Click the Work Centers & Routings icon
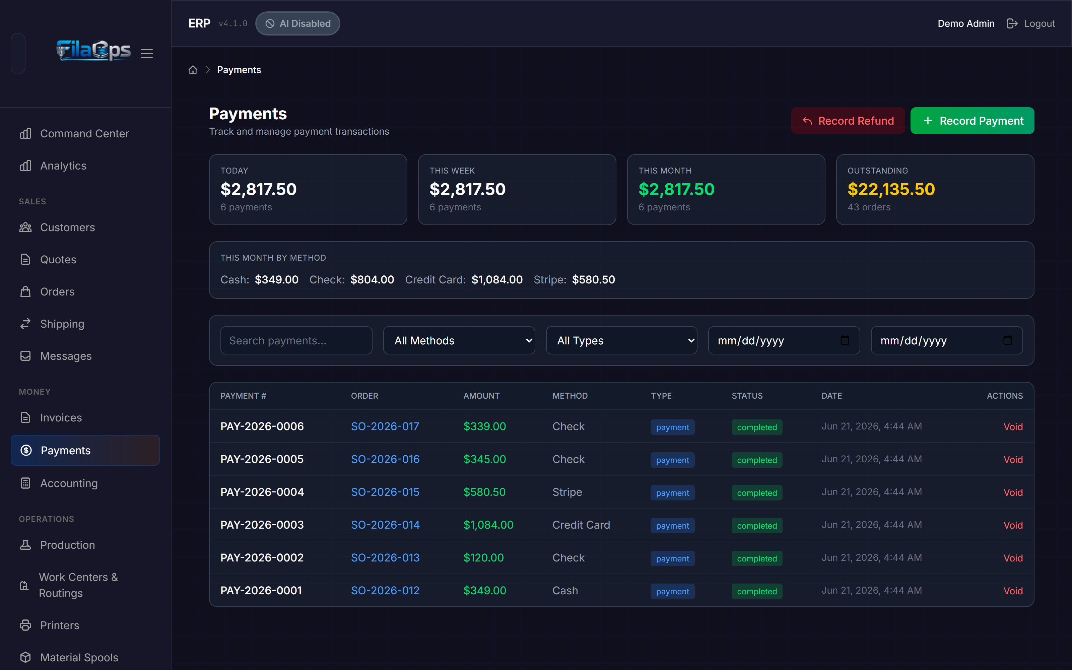This screenshot has width=1072, height=670. 24,585
